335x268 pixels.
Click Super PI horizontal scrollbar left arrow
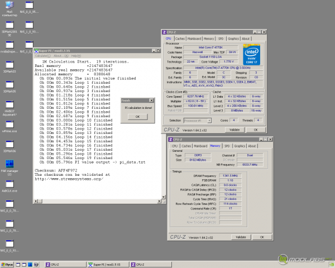[36, 201]
